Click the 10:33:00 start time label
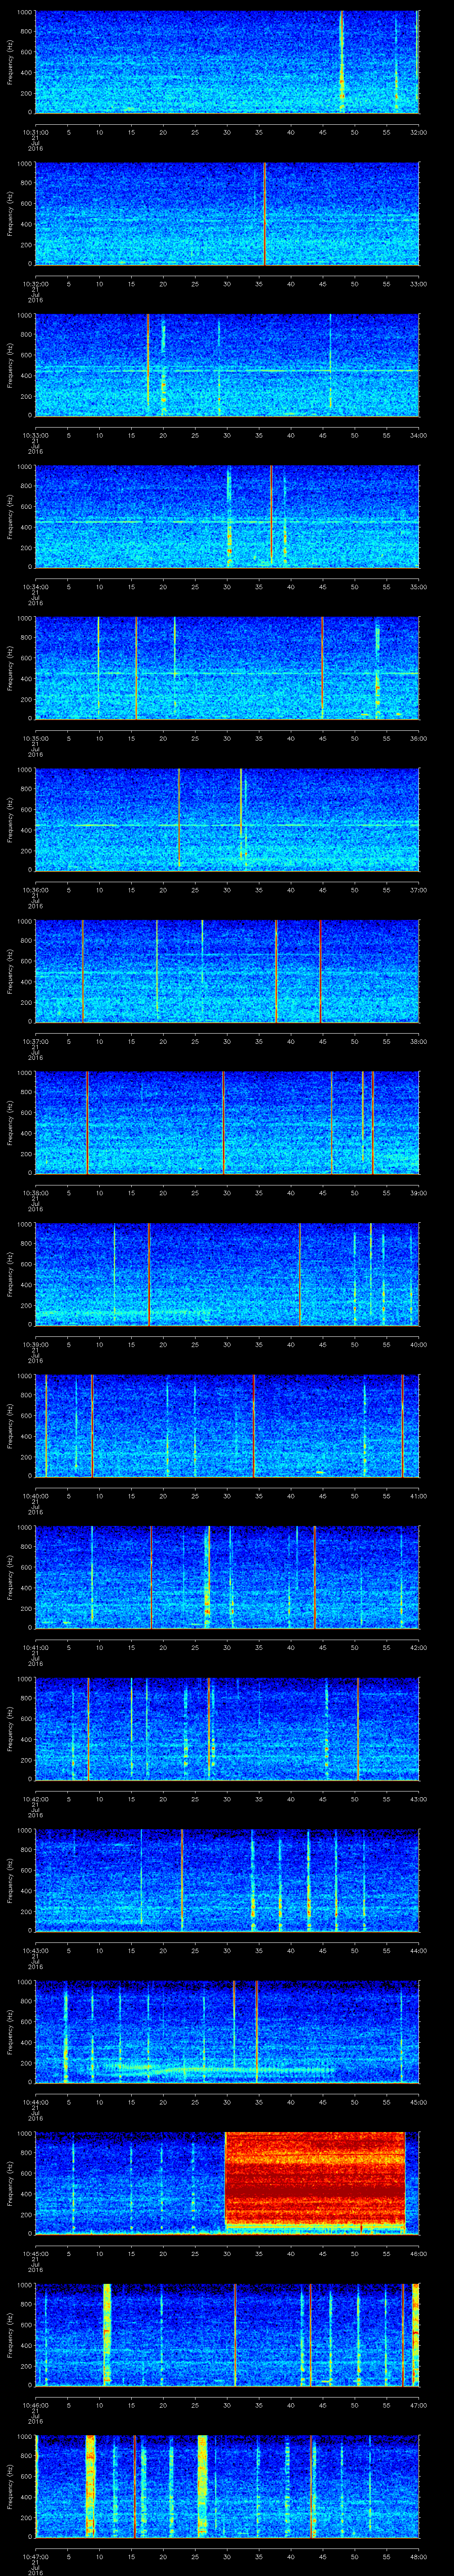Viewport: 454px width, 2576px height. 35,434
